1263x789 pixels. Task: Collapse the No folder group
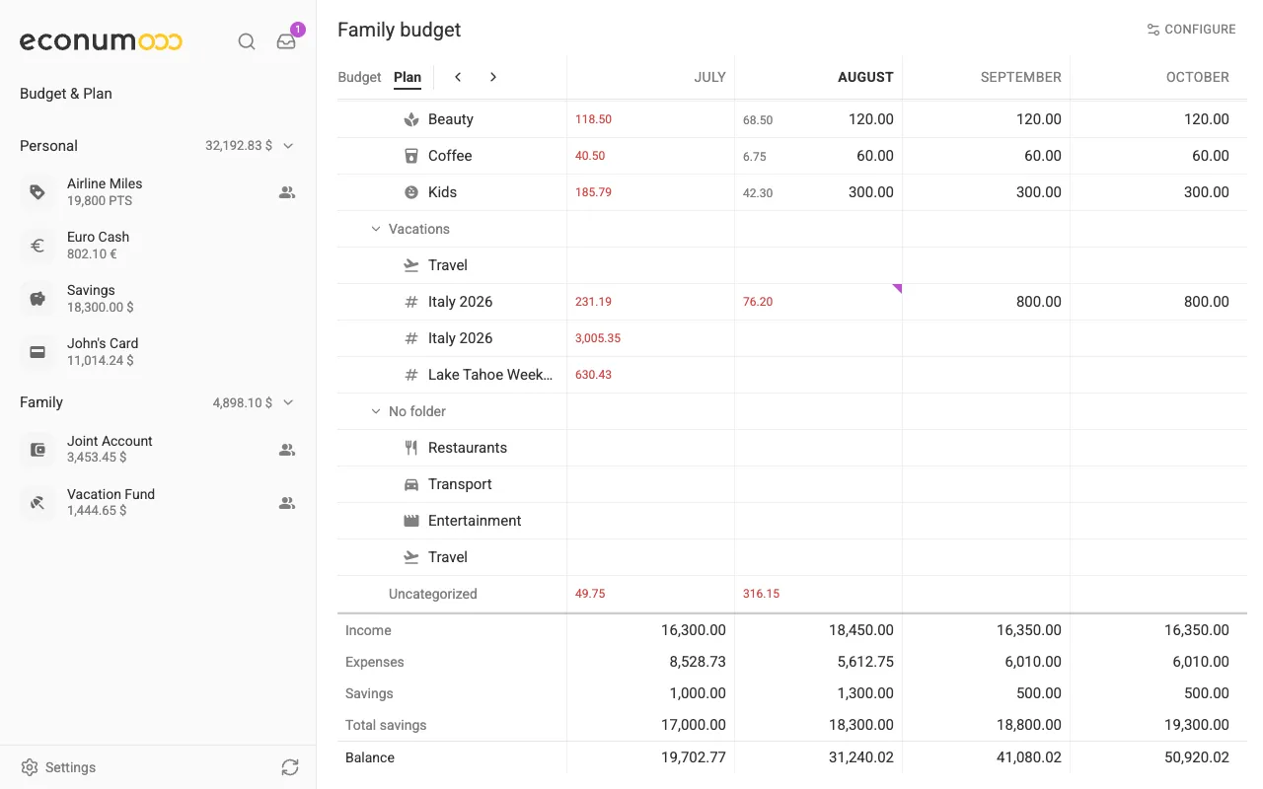375,411
